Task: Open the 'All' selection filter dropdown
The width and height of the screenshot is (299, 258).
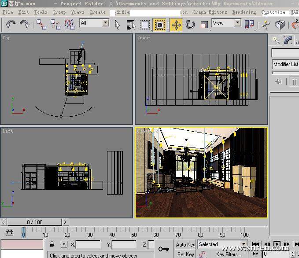Action: (94, 23)
